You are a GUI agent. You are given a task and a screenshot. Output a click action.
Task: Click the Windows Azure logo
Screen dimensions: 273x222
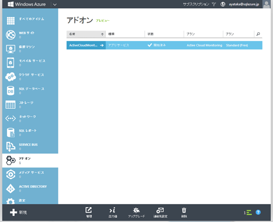pyautogui.click(x=27, y=4)
